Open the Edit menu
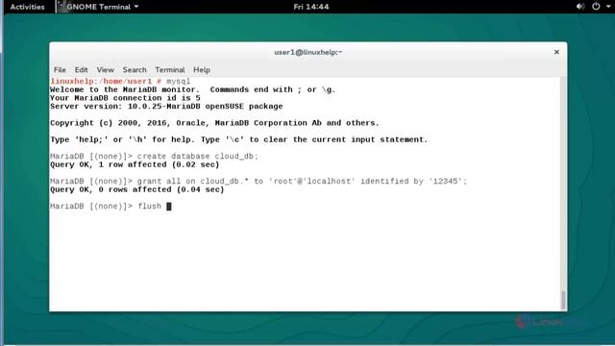The image size is (615, 346). (81, 70)
